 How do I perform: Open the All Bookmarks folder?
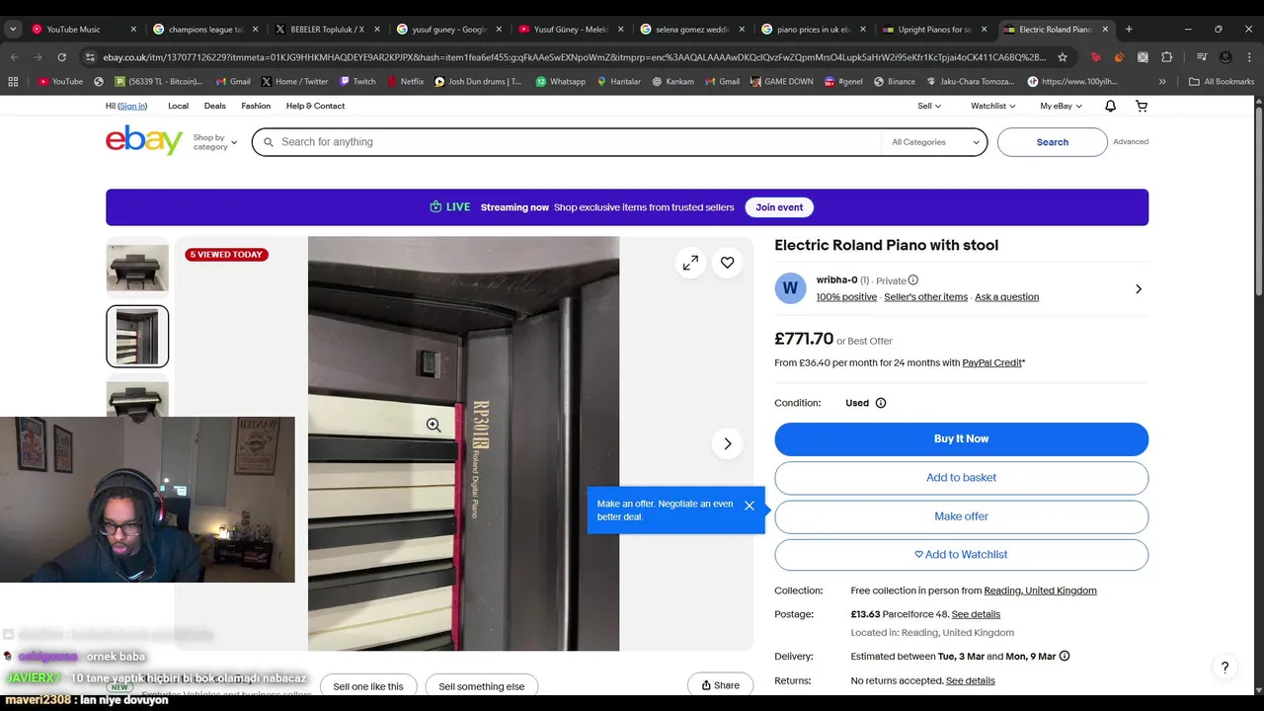click(x=1222, y=82)
